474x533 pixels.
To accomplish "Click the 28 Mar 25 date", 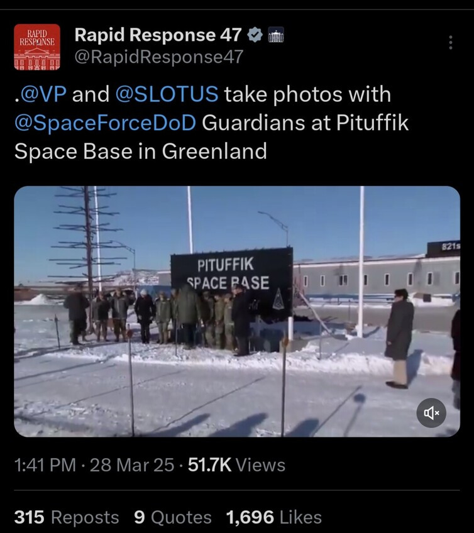I will pos(132,464).
